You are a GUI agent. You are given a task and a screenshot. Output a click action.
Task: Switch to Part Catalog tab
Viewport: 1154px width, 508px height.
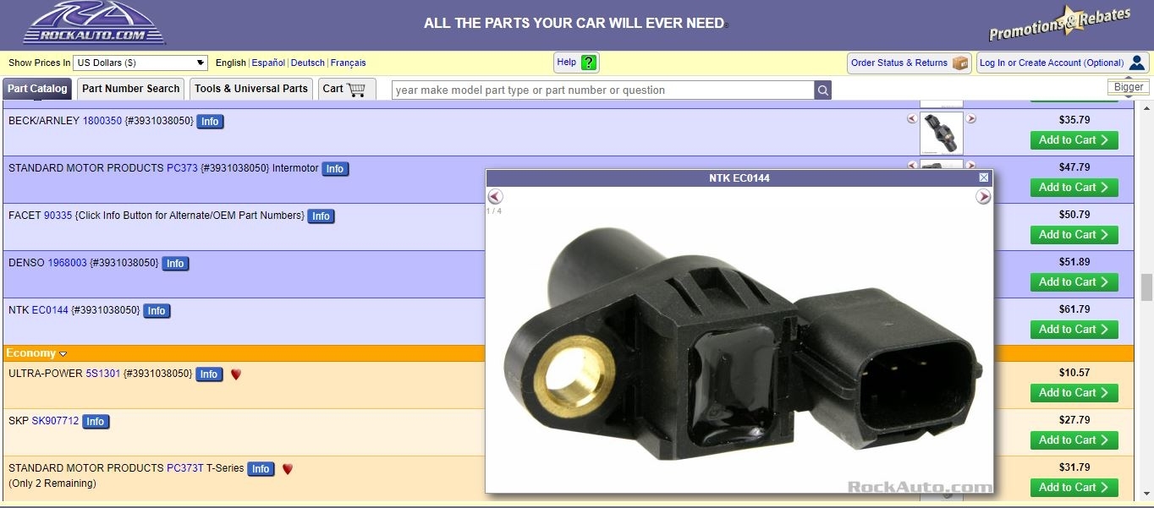37,89
